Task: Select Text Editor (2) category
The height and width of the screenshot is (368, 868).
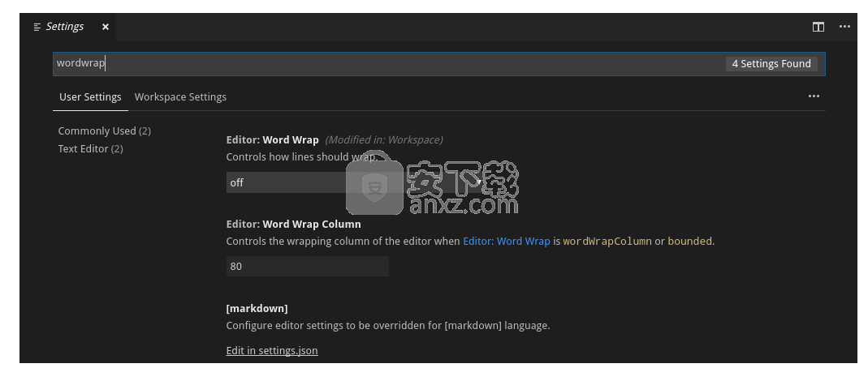Action: tap(91, 148)
